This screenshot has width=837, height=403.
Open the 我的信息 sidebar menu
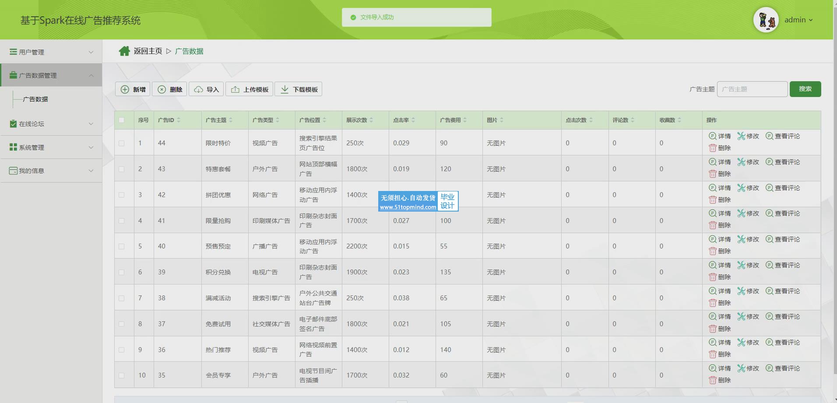pos(51,170)
